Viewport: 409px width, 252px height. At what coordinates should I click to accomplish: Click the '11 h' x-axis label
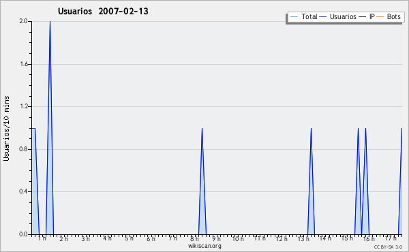260,238
